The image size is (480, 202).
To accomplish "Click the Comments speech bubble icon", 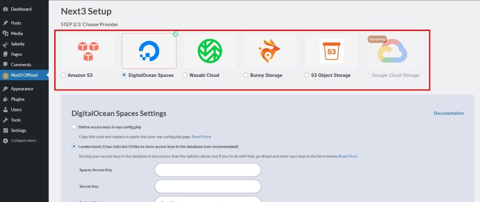I will pos(5,65).
